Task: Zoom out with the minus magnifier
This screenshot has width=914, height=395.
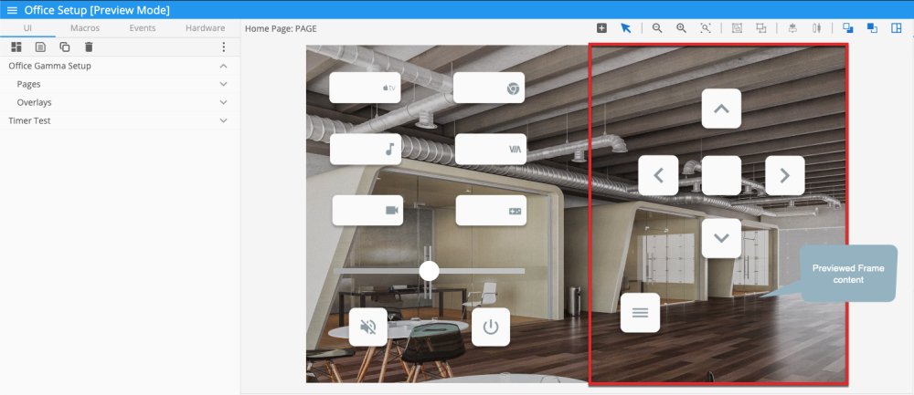Action: [657, 28]
